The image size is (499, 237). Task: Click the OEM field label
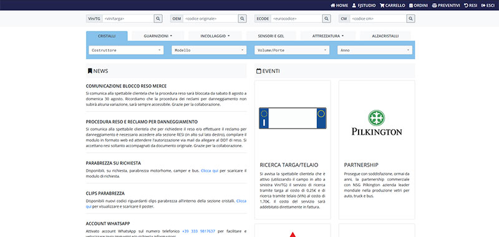[177, 19]
